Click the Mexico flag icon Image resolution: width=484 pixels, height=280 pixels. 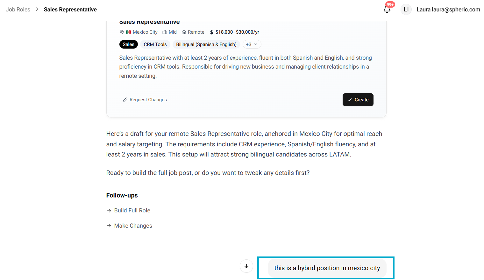(x=129, y=32)
